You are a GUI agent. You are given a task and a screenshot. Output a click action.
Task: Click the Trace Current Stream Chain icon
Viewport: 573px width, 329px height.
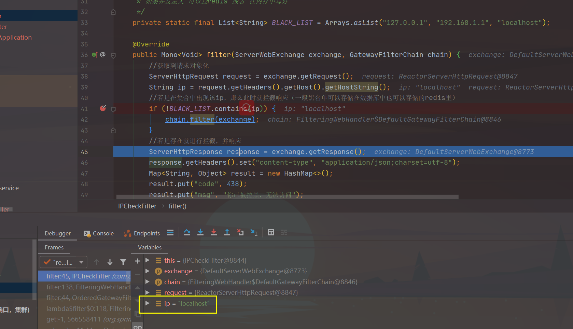click(x=284, y=233)
